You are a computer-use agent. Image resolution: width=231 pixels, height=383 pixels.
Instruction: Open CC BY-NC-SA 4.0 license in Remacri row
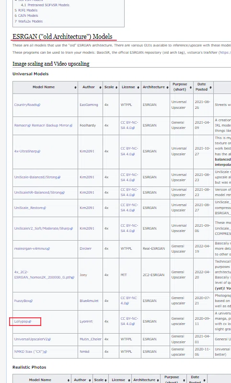129,125
